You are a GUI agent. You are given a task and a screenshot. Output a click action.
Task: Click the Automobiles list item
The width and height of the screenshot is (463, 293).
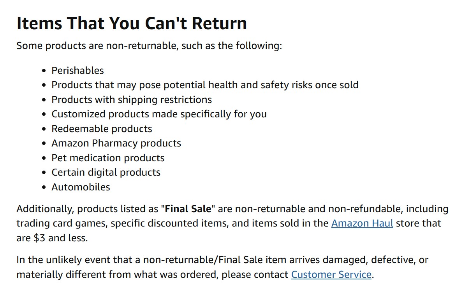tap(81, 187)
